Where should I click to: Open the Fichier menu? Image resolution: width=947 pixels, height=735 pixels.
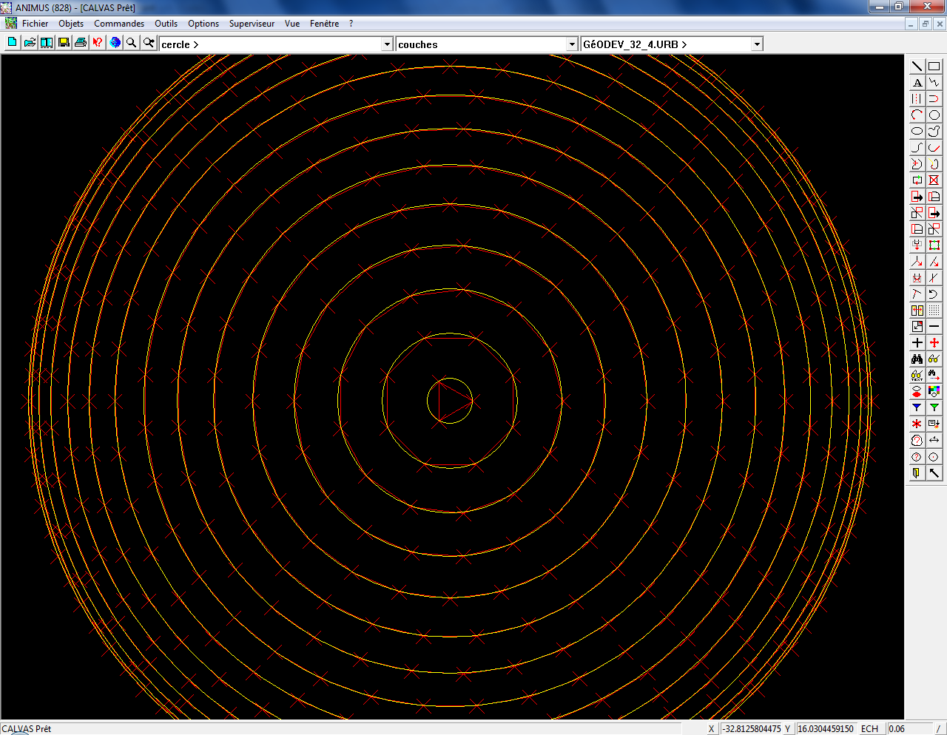(35, 24)
